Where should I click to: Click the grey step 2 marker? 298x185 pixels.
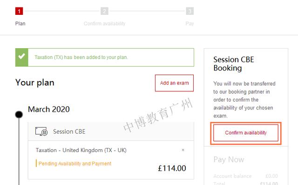click(104, 11)
